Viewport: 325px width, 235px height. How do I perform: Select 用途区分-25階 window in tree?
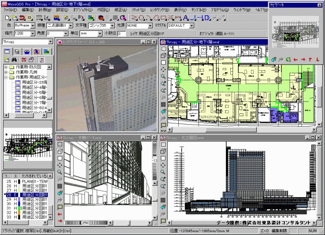(34, 82)
